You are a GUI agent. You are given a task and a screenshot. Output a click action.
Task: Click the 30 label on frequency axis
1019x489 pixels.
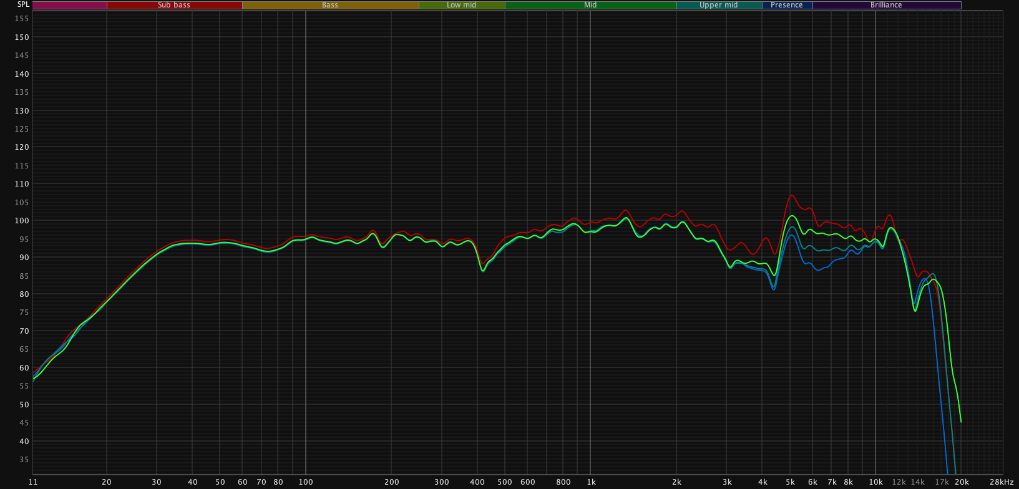tap(157, 482)
